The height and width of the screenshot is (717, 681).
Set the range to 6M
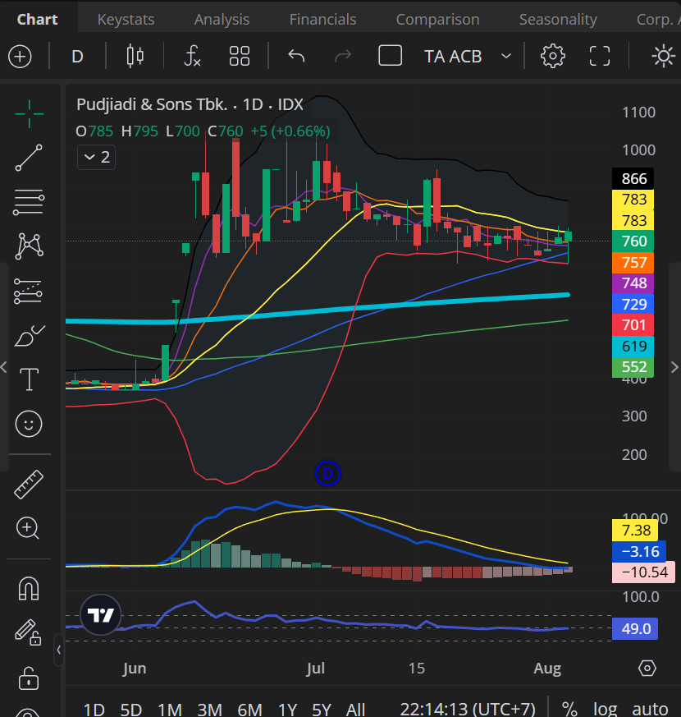[x=250, y=710]
